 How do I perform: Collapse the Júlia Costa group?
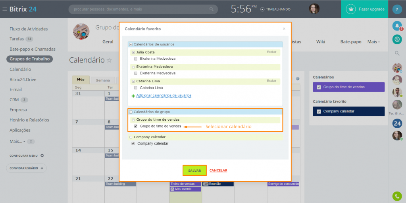click(133, 52)
